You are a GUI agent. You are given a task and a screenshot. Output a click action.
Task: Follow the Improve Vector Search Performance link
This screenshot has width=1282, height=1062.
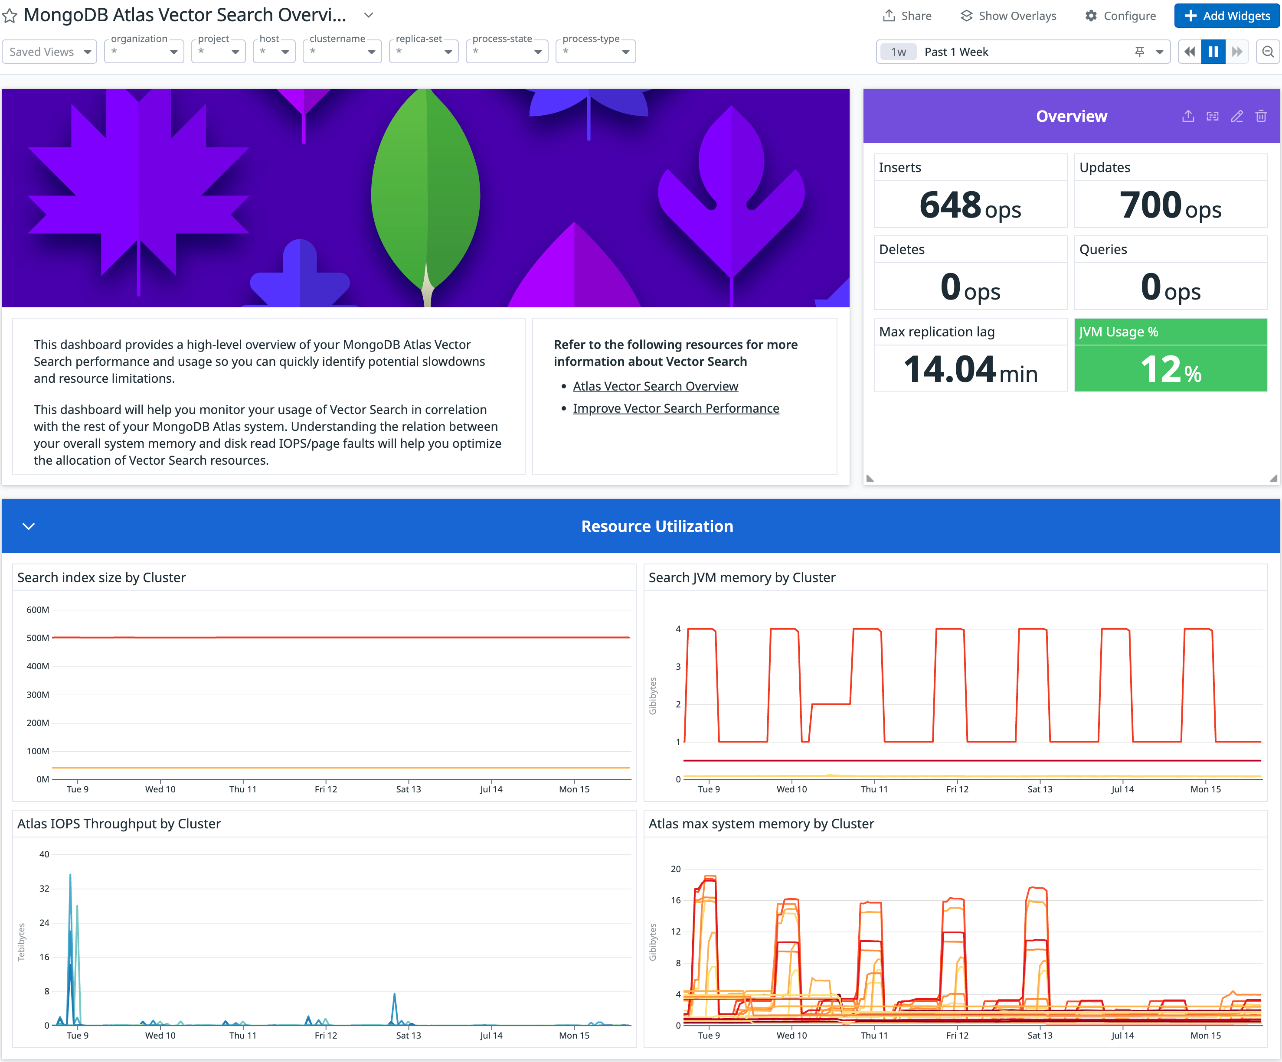[x=676, y=408]
